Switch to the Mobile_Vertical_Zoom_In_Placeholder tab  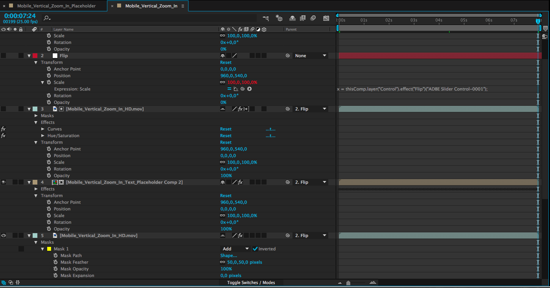56,6
